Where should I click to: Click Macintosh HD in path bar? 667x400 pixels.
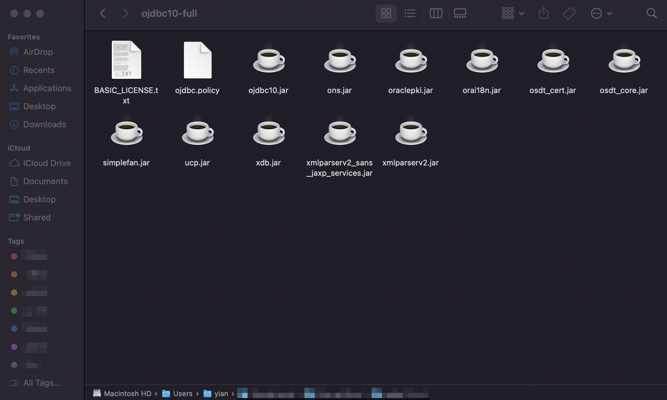tap(127, 394)
